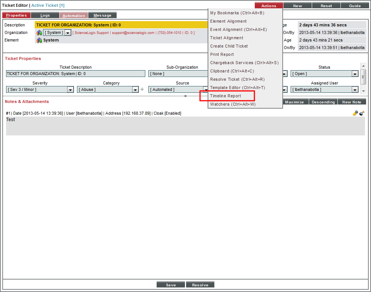Click Maximize to expand Notes & Attachments

click(296, 101)
